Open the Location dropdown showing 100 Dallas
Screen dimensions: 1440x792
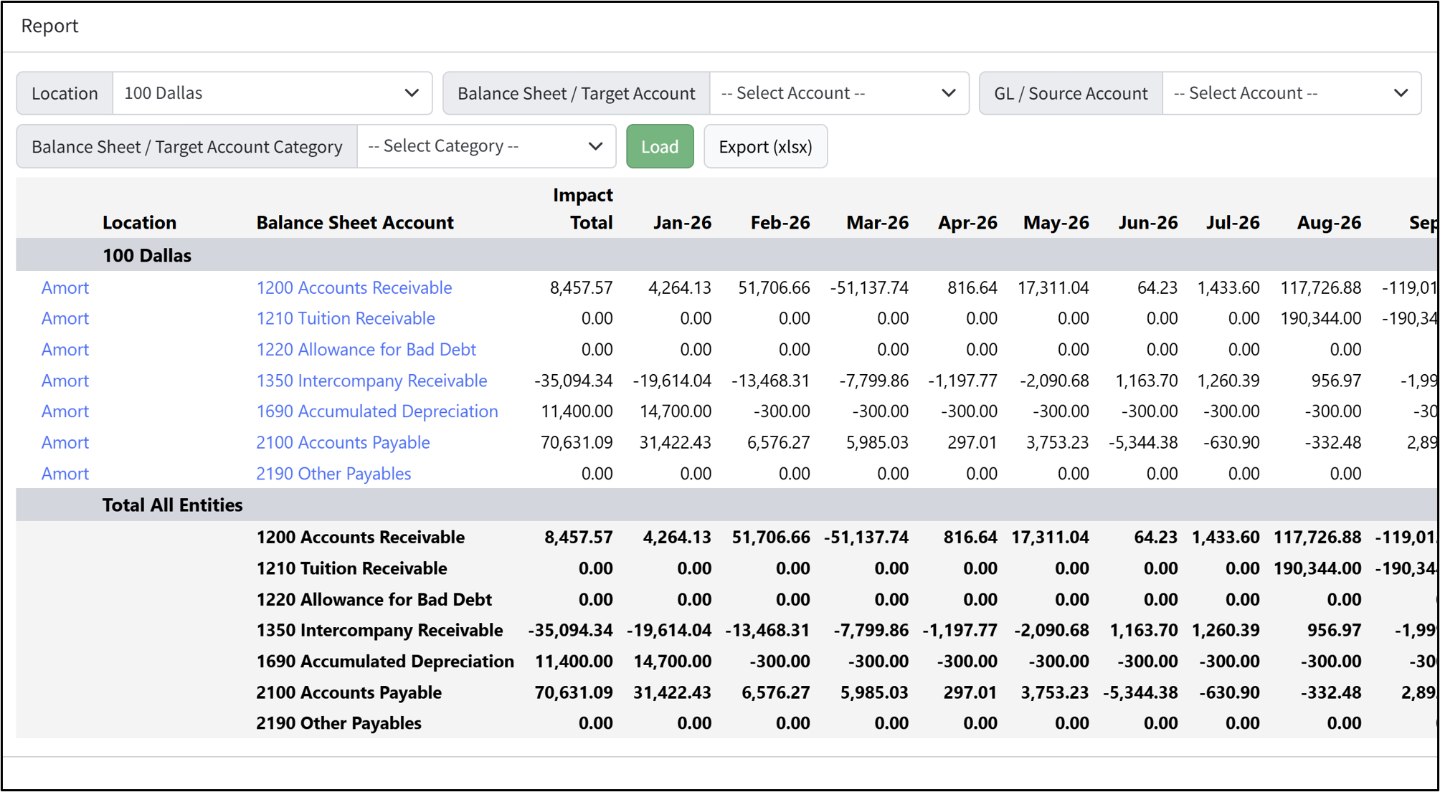(273, 93)
